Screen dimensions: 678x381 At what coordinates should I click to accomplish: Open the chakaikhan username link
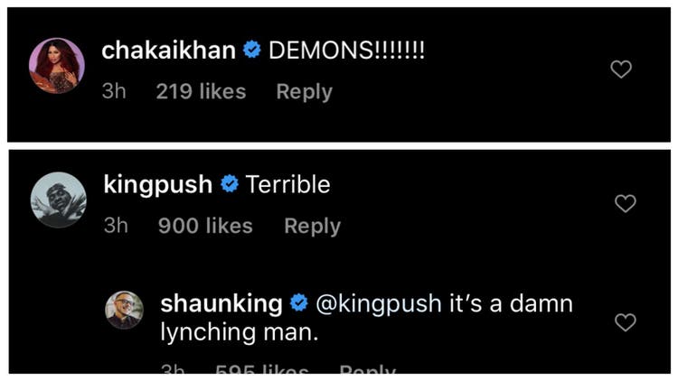pyautogui.click(x=170, y=51)
